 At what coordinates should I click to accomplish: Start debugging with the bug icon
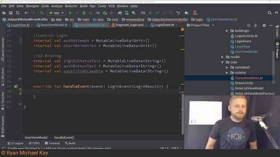coord(84,13)
